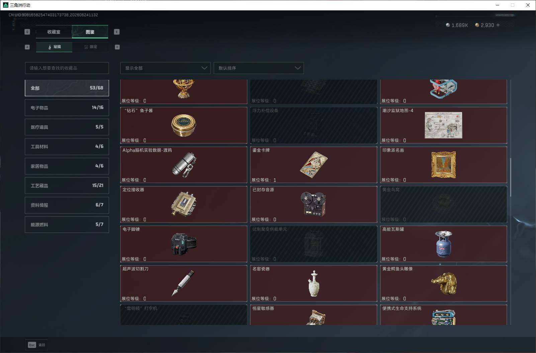Click the collectibles list scrollbar

[x=511, y=177]
